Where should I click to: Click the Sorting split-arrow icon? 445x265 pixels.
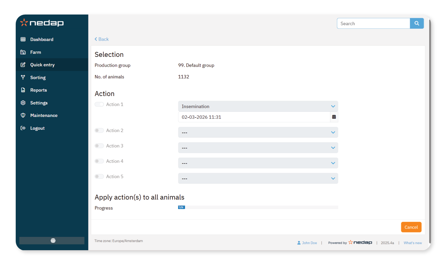(x=23, y=77)
